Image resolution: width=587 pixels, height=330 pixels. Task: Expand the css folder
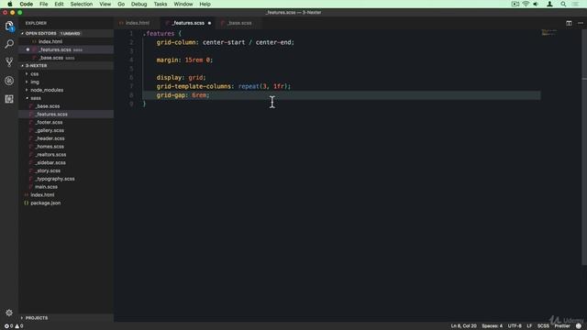pos(35,73)
